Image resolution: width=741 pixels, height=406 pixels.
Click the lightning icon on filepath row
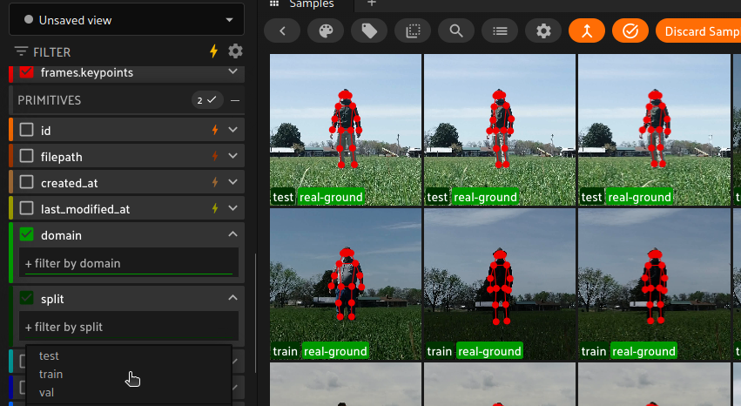(215, 156)
